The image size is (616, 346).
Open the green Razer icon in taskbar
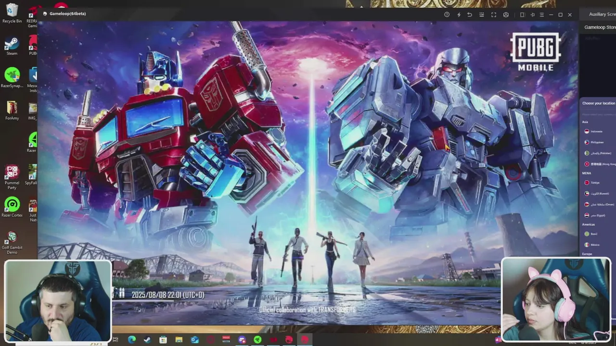257,340
